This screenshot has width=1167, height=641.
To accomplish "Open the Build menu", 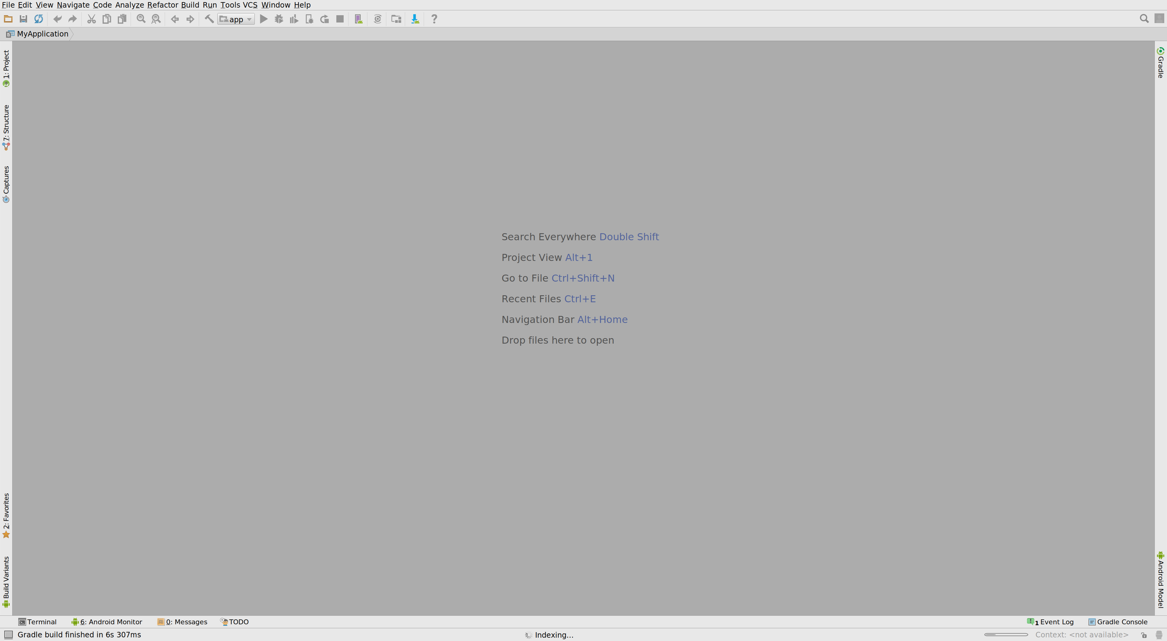I will point(190,5).
